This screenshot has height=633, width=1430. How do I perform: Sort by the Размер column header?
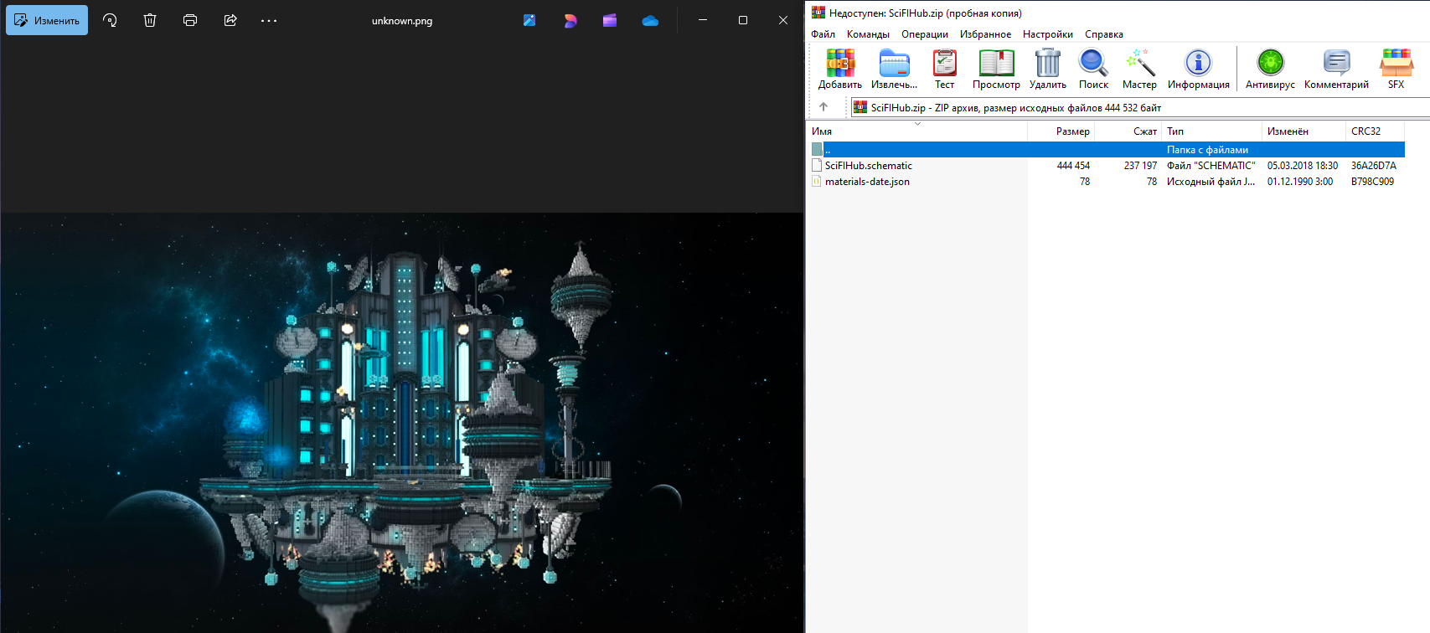[x=1061, y=131]
